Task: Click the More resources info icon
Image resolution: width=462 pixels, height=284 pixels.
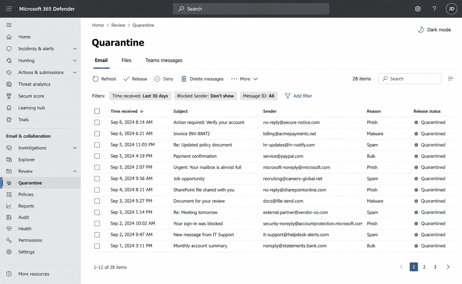Action: (x=9, y=274)
